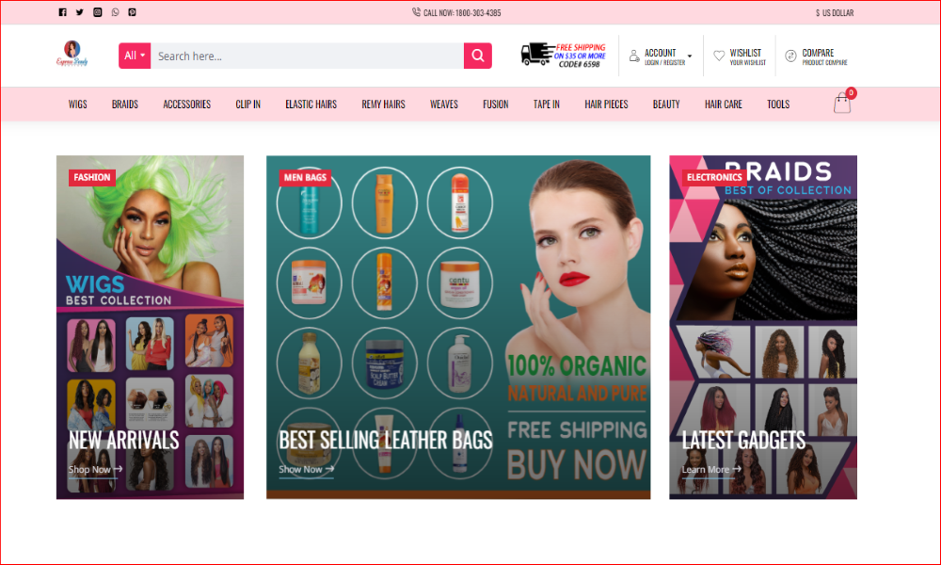This screenshot has height=565, width=941.
Task: Click inside the Search here field
Action: pyautogui.click(x=307, y=56)
